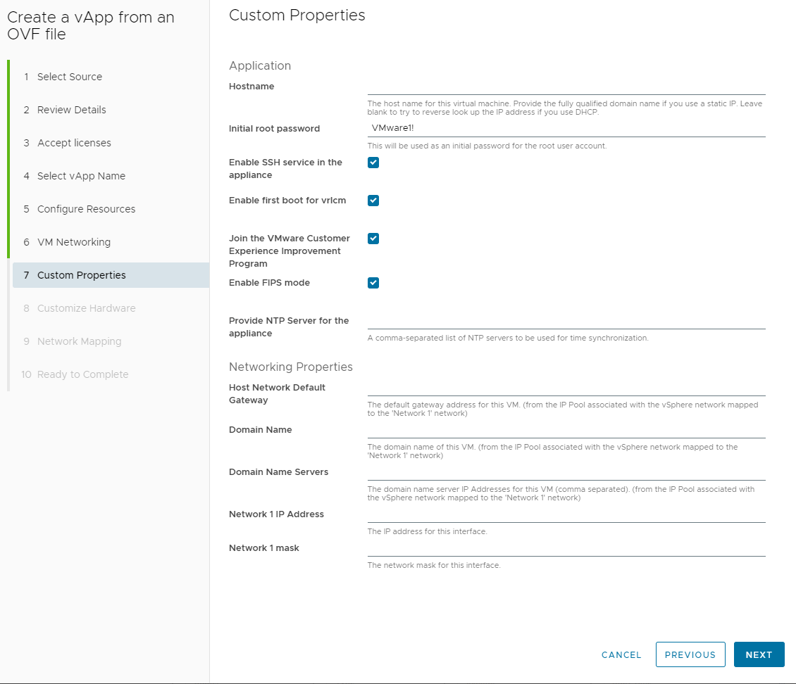Click the NTP Server field for the appliance

point(564,324)
